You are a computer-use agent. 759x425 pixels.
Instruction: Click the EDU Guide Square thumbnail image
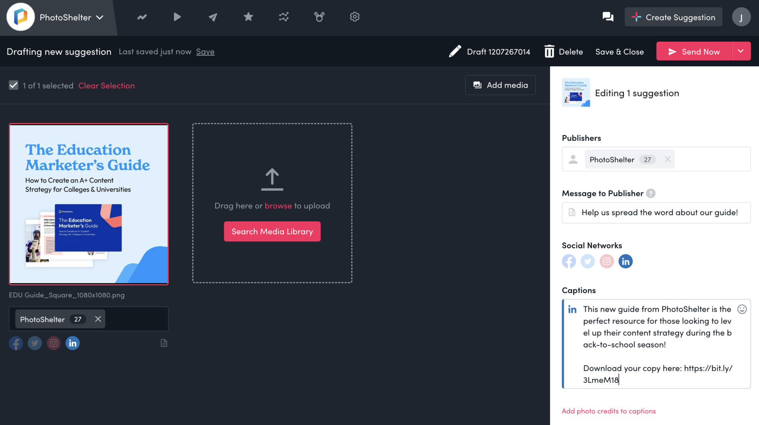coord(89,203)
